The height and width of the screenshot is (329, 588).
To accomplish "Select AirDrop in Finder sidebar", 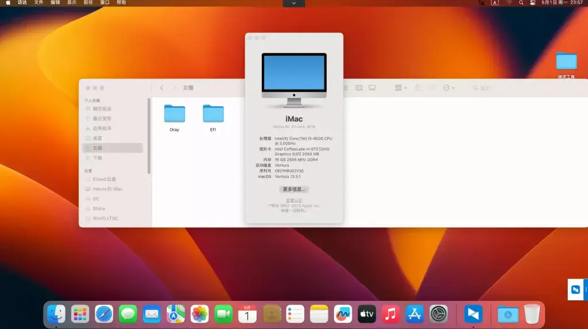I will point(113,109).
